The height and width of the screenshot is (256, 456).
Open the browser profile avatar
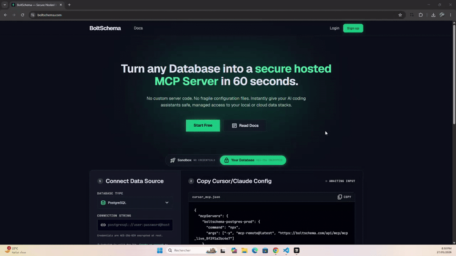[442, 15]
